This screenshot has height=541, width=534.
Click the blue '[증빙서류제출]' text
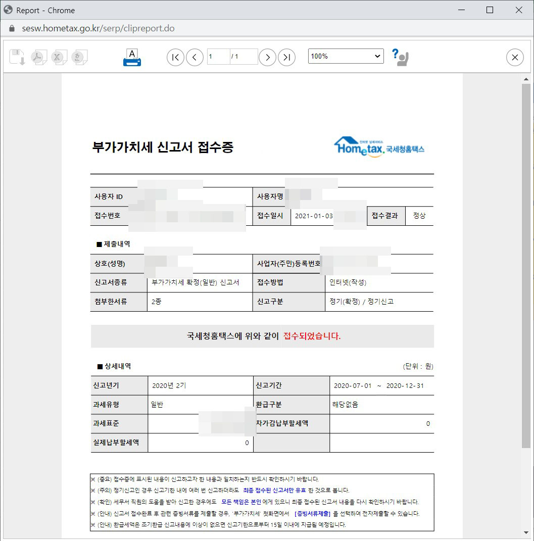coord(313,513)
